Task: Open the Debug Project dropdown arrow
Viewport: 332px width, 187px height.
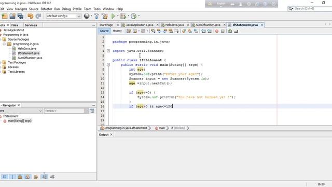Action: [128, 16]
